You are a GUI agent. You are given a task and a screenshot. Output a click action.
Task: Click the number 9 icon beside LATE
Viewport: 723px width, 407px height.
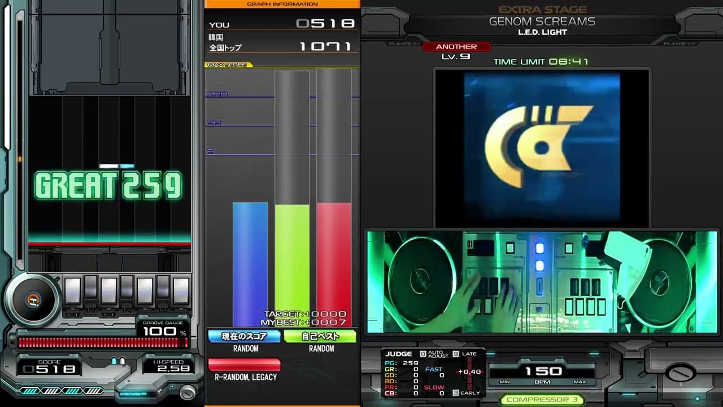click(x=456, y=354)
